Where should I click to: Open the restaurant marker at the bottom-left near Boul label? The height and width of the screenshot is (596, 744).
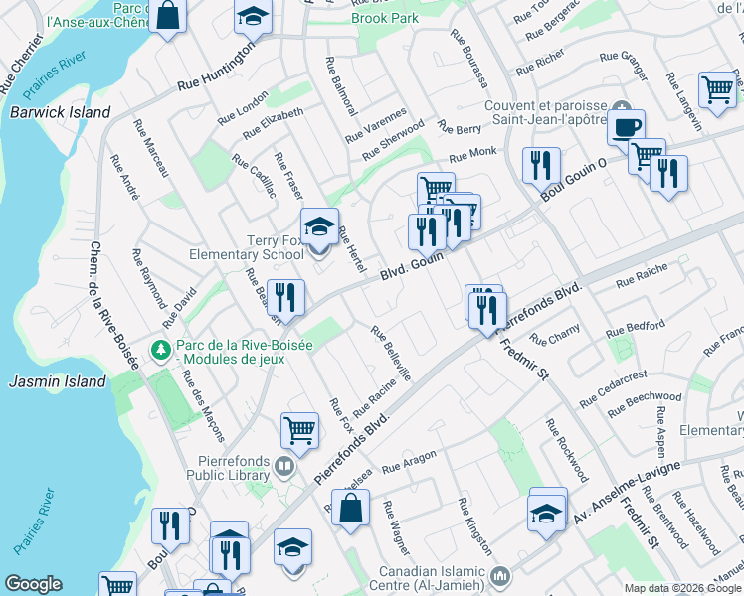(x=171, y=528)
